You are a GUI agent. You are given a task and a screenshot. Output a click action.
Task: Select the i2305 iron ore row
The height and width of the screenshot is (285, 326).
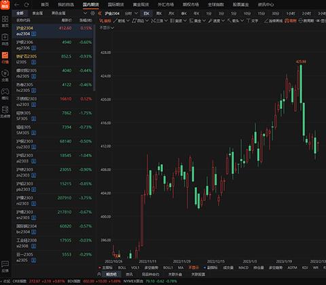53,59
